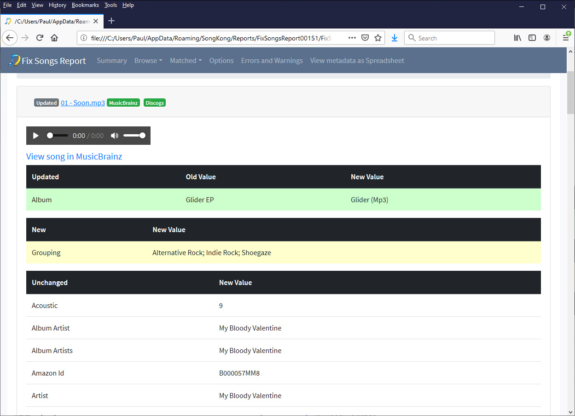The image size is (575, 416).
Task: Click the Pocket save icon
Action: (x=365, y=38)
